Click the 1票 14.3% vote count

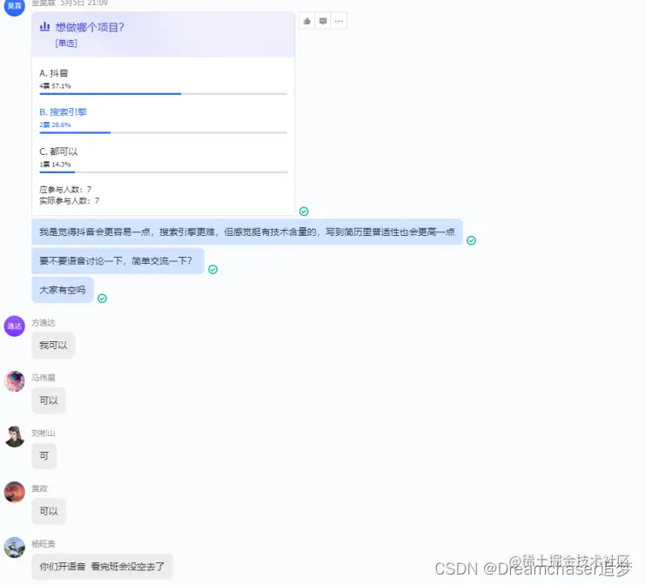coord(55,165)
